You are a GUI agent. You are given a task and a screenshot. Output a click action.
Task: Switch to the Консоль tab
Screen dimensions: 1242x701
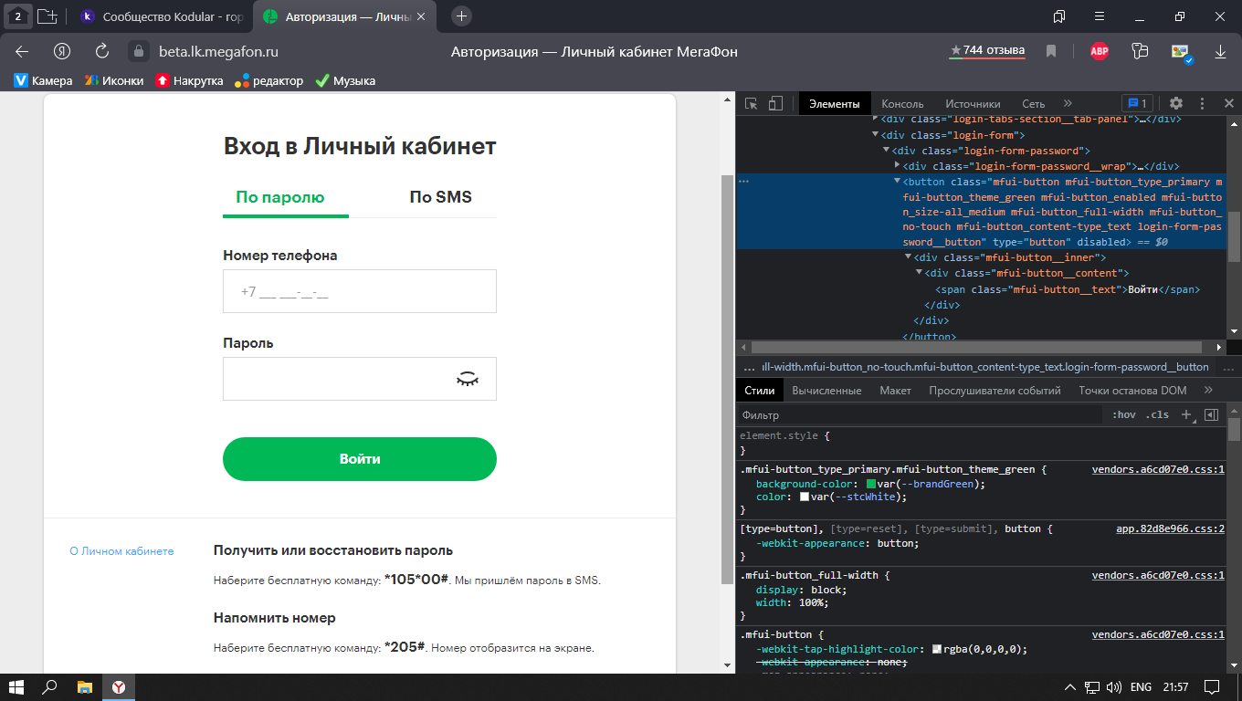click(x=902, y=104)
